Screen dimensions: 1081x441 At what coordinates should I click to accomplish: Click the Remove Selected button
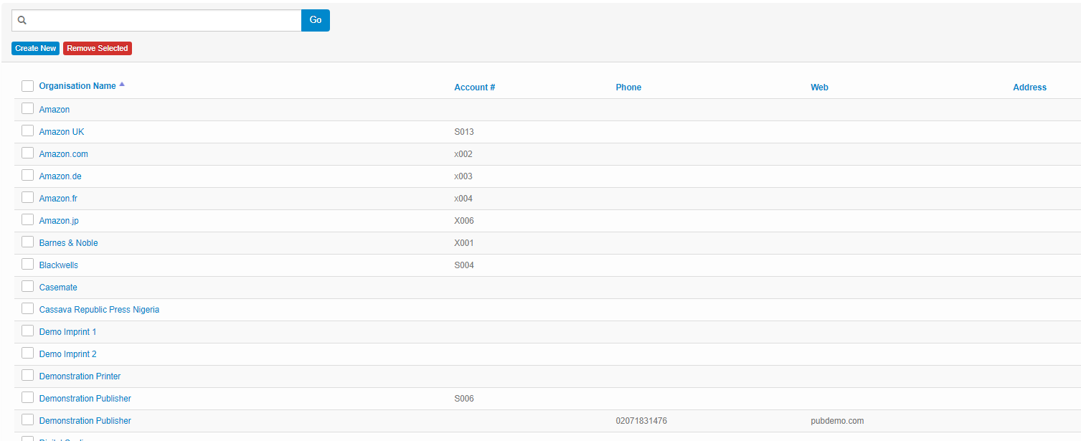click(98, 49)
